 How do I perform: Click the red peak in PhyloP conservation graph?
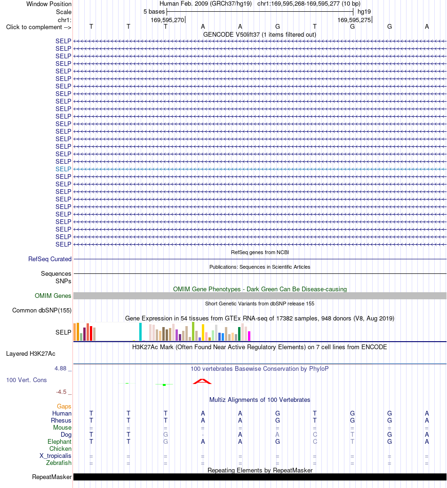pos(202,381)
